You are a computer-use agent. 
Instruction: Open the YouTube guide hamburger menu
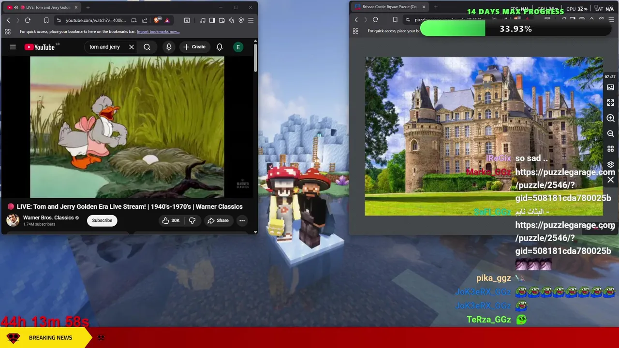point(13,47)
